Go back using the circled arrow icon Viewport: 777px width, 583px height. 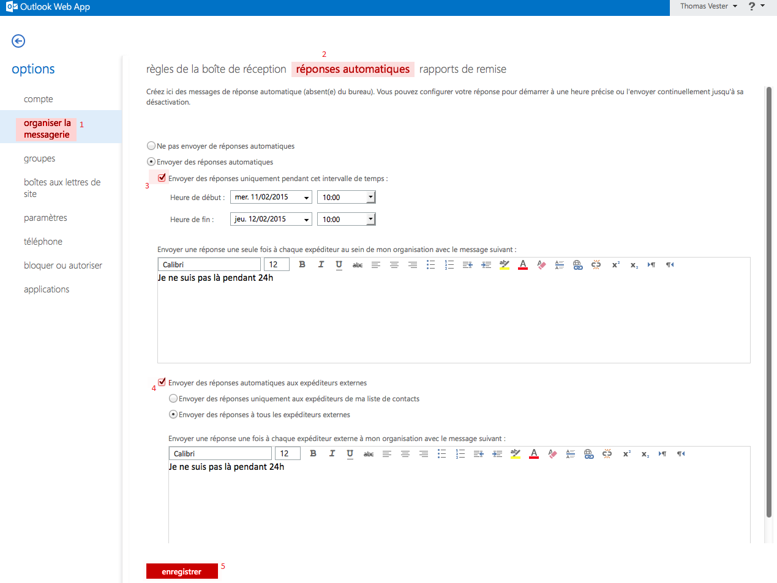pyautogui.click(x=18, y=41)
